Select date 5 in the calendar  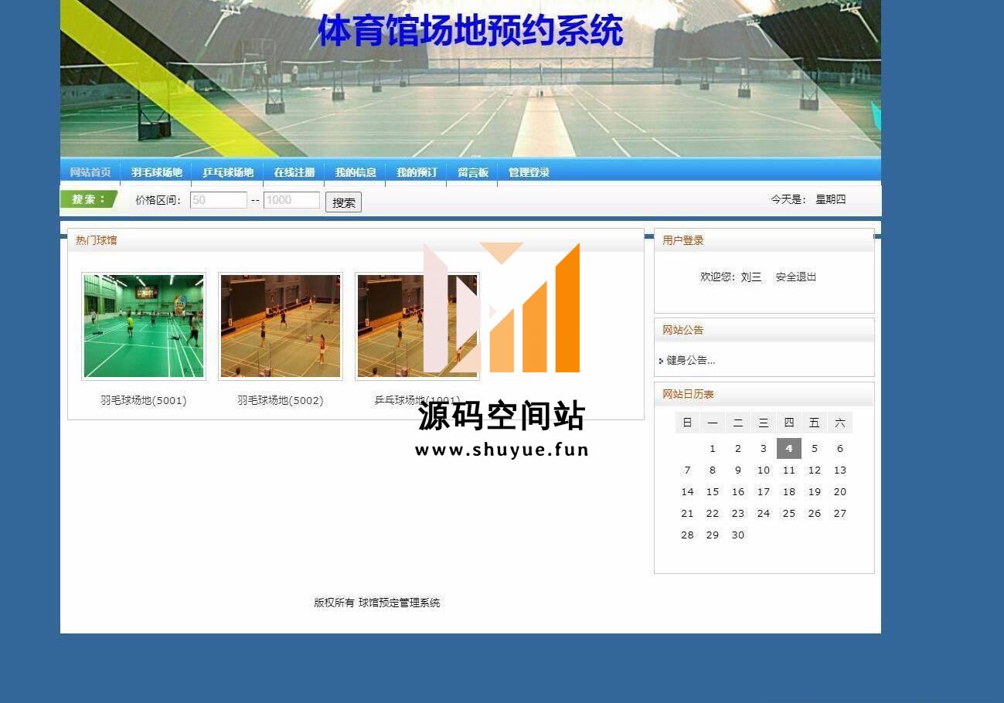[x=815, y=448]
